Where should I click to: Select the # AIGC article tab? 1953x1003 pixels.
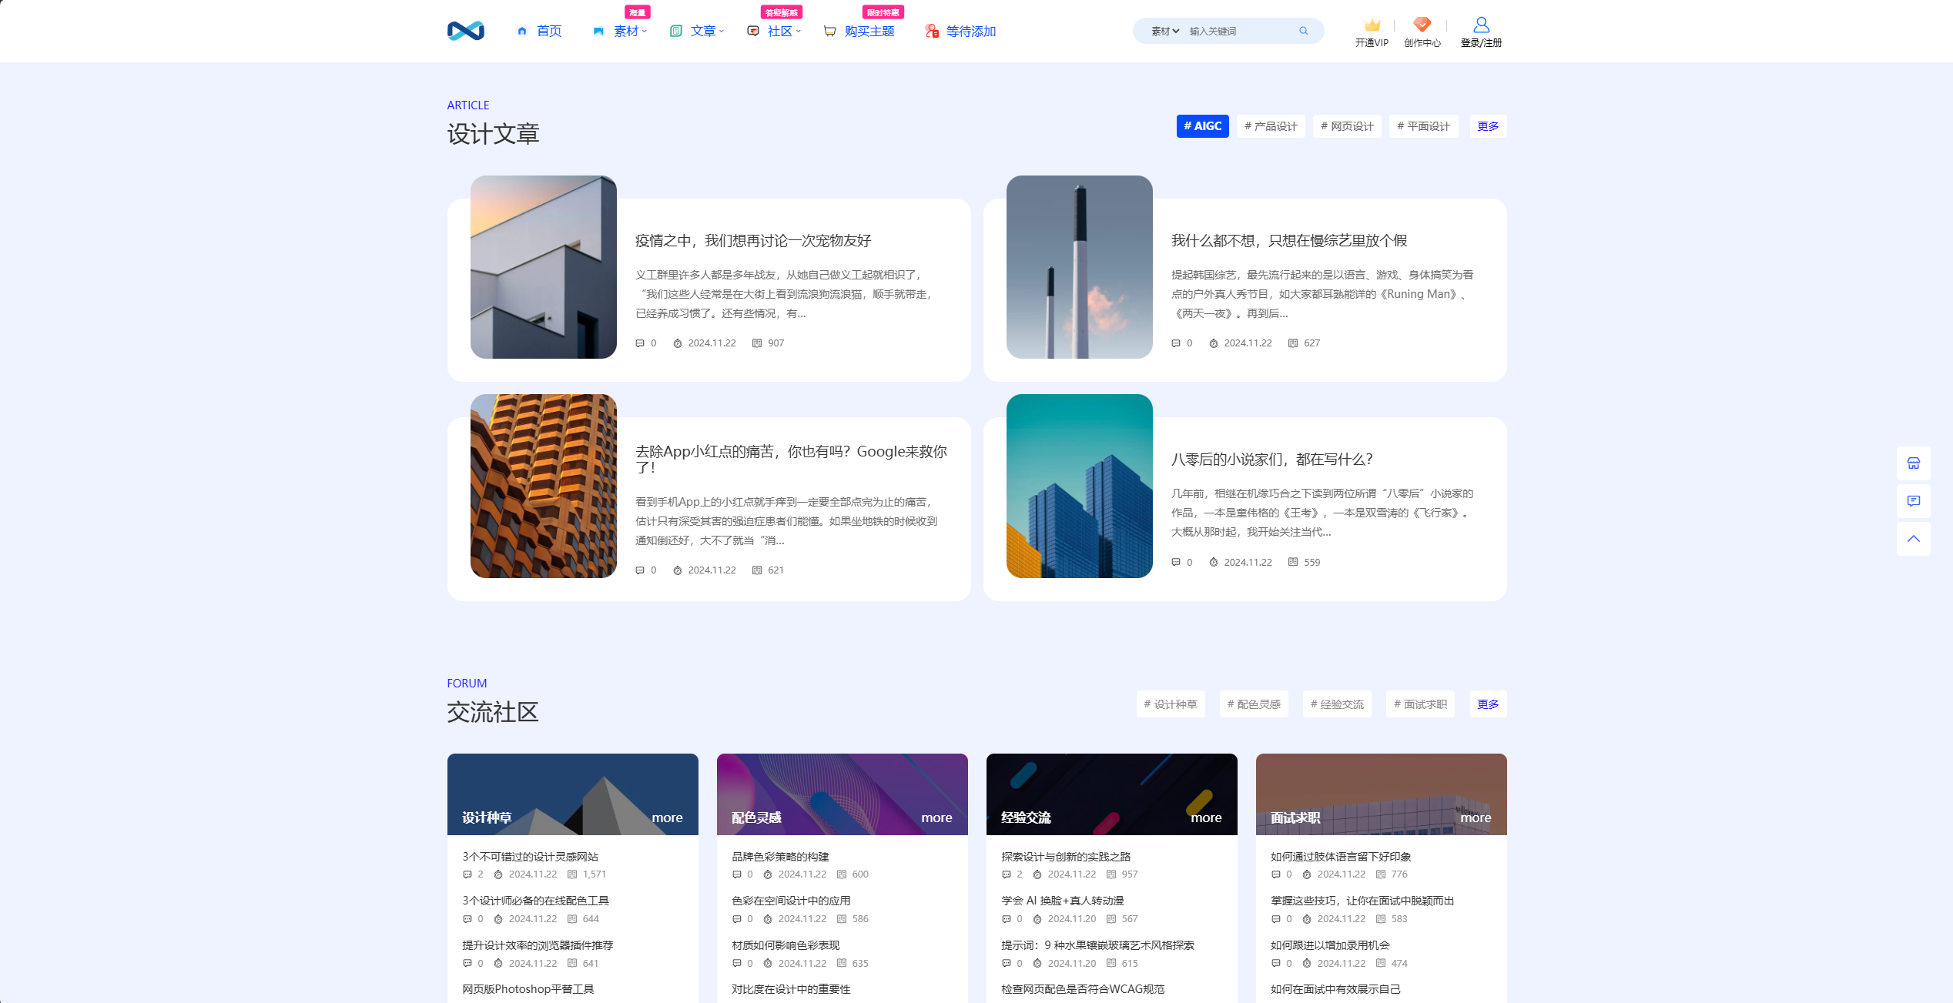coord(1202,126)
